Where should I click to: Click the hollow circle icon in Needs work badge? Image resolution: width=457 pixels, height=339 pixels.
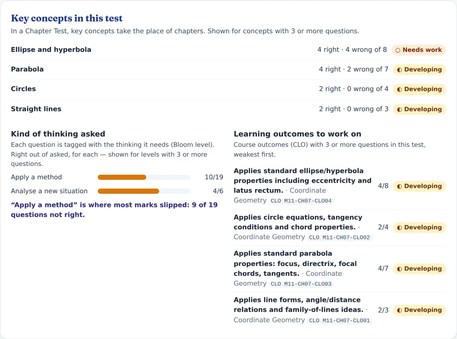[398, 50]
